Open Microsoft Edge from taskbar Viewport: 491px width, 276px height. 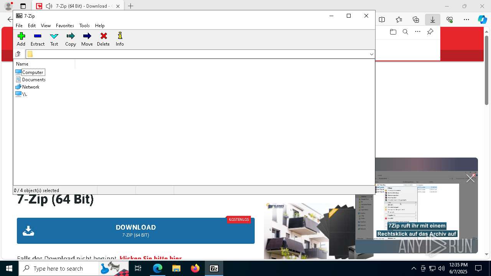(x=158, y=268)
